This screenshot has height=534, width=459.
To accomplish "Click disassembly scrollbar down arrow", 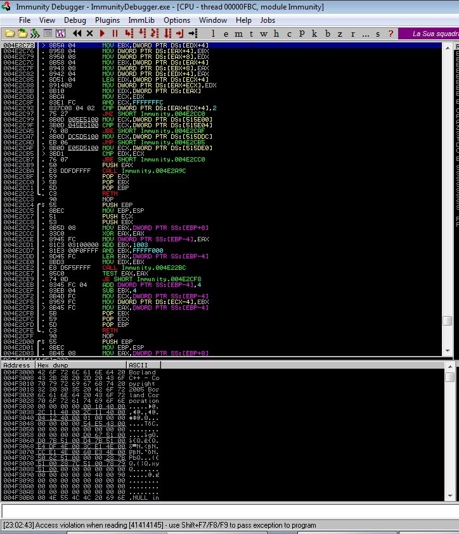I will [x=448, y=351].
